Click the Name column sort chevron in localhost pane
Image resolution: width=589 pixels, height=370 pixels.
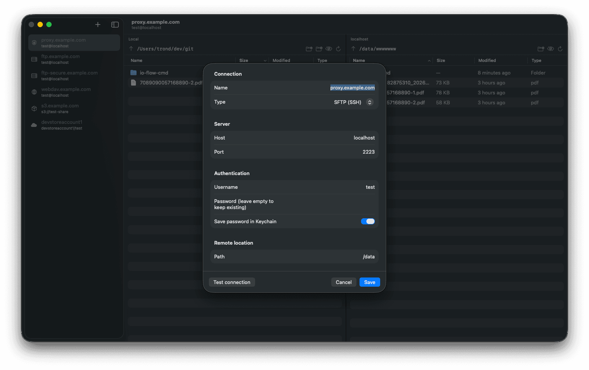[429, 60]
